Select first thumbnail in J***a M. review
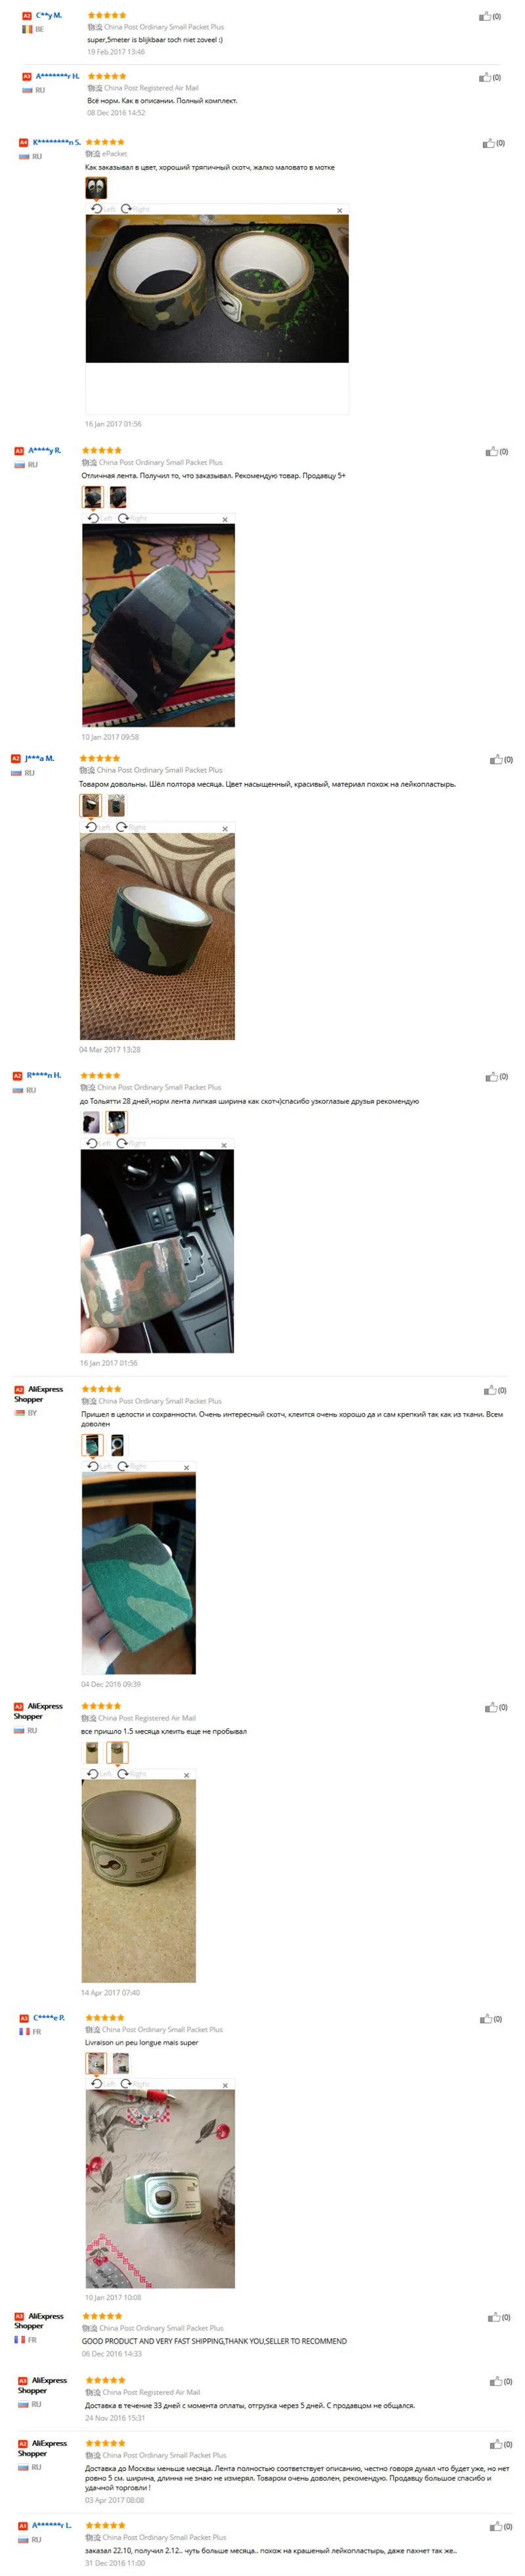This screenshot has height=2576, width=525. point(91,805)
